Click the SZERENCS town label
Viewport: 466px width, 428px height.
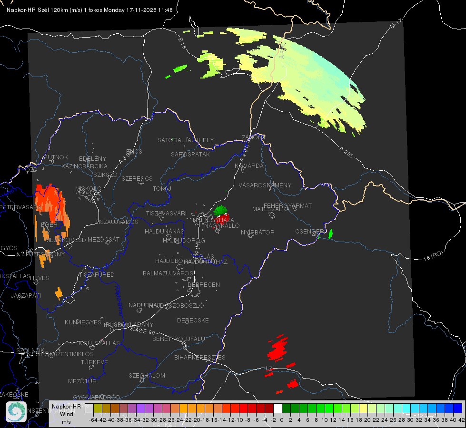tap(137, 178)
